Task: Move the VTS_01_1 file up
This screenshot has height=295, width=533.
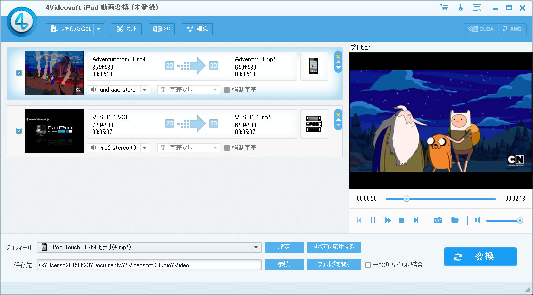Action: [x=338, y=120]
